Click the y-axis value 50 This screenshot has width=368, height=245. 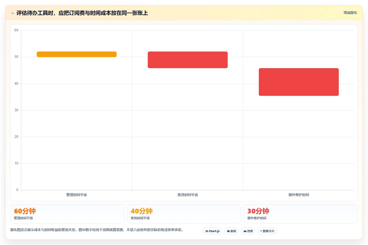click(16, 57)
